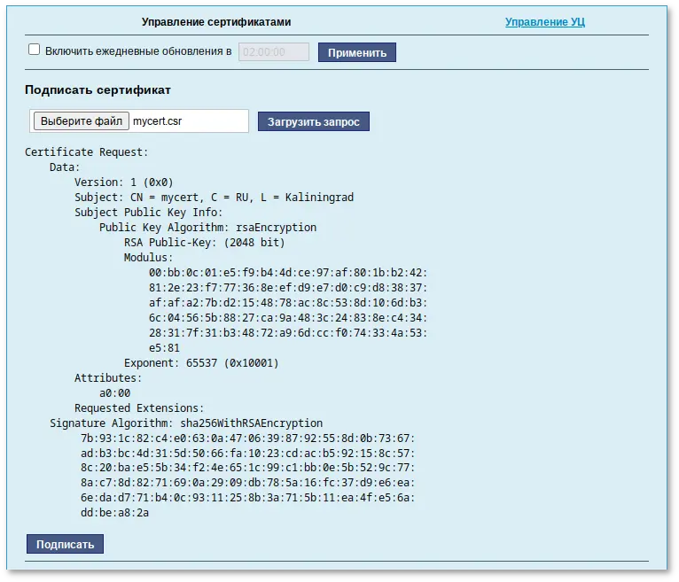Screen dimensions: 679x582
Task: Click the Включить ежедневные обновления label
Action: 139,51
